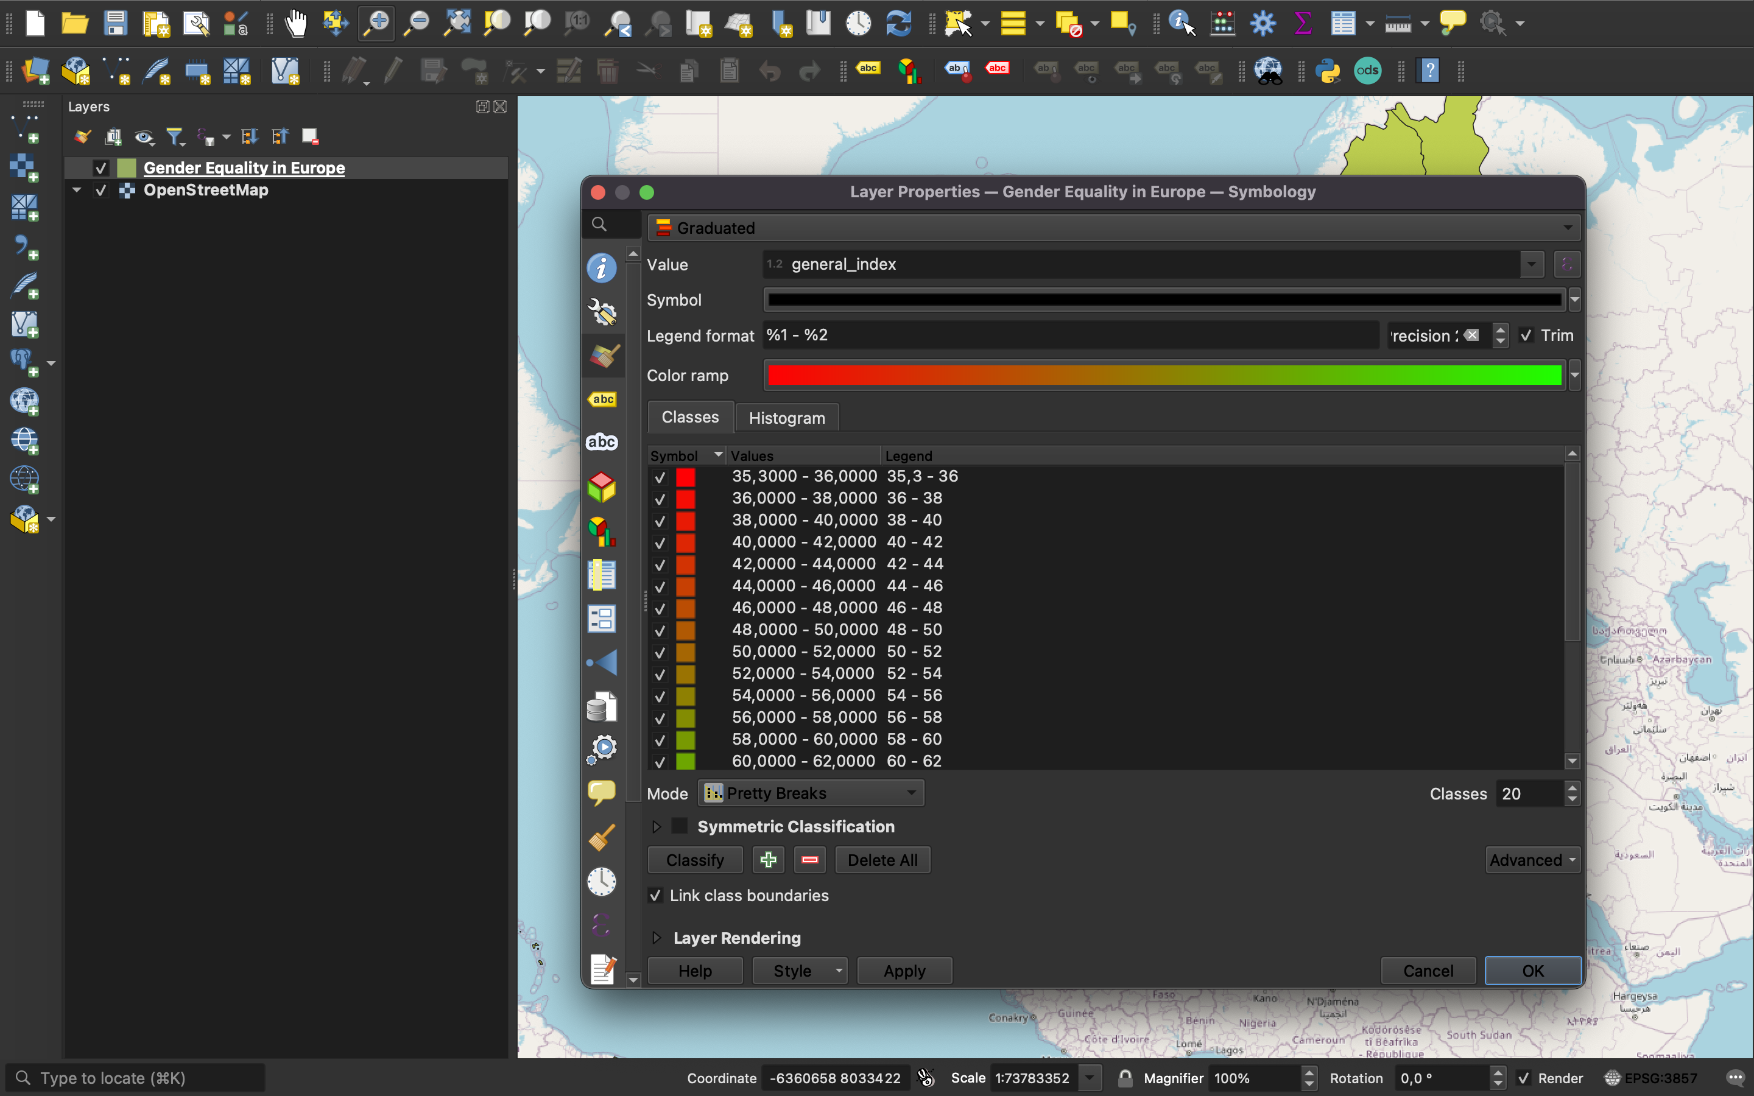Click the Apply button
Screen dimensions: 1754x1096
[x=904, y=971]
